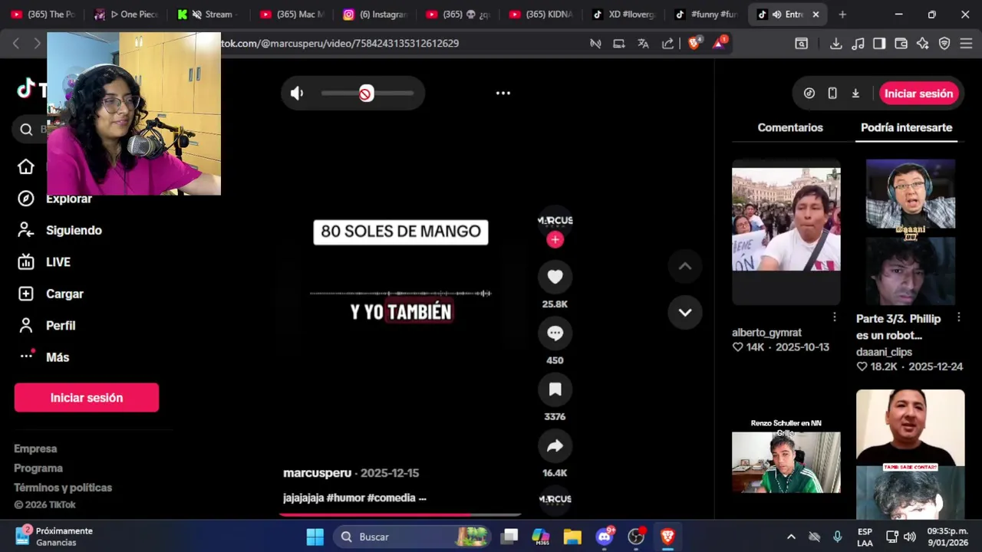
Task: Show hidden system tray icons chevron
Action: pyautogui.click(x=791, y=537)
